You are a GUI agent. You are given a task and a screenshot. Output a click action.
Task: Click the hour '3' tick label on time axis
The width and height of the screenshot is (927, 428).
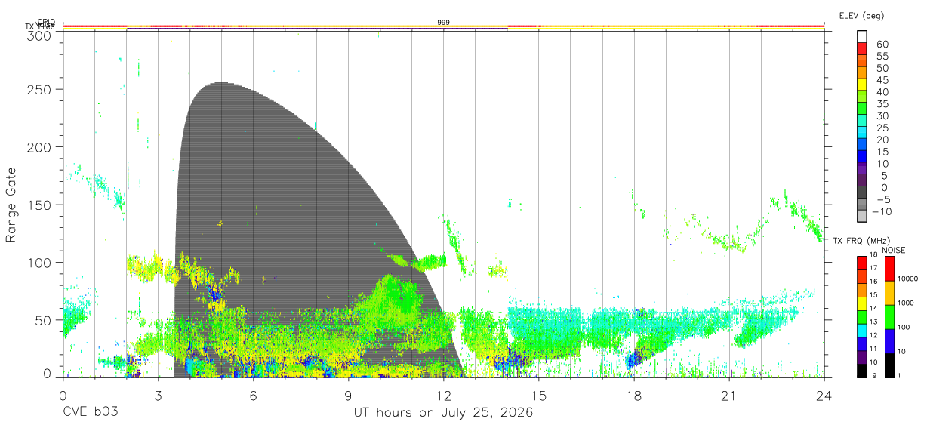tap(158, 396)
